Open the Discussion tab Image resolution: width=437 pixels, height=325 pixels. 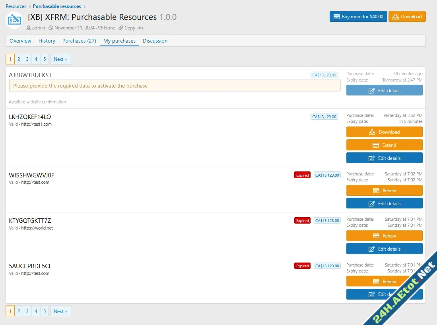[155, 41]
